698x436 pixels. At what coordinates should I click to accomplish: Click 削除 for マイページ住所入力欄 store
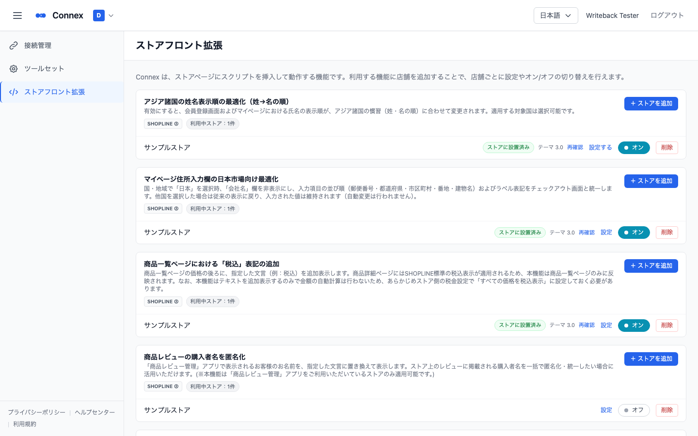(667, 233)
